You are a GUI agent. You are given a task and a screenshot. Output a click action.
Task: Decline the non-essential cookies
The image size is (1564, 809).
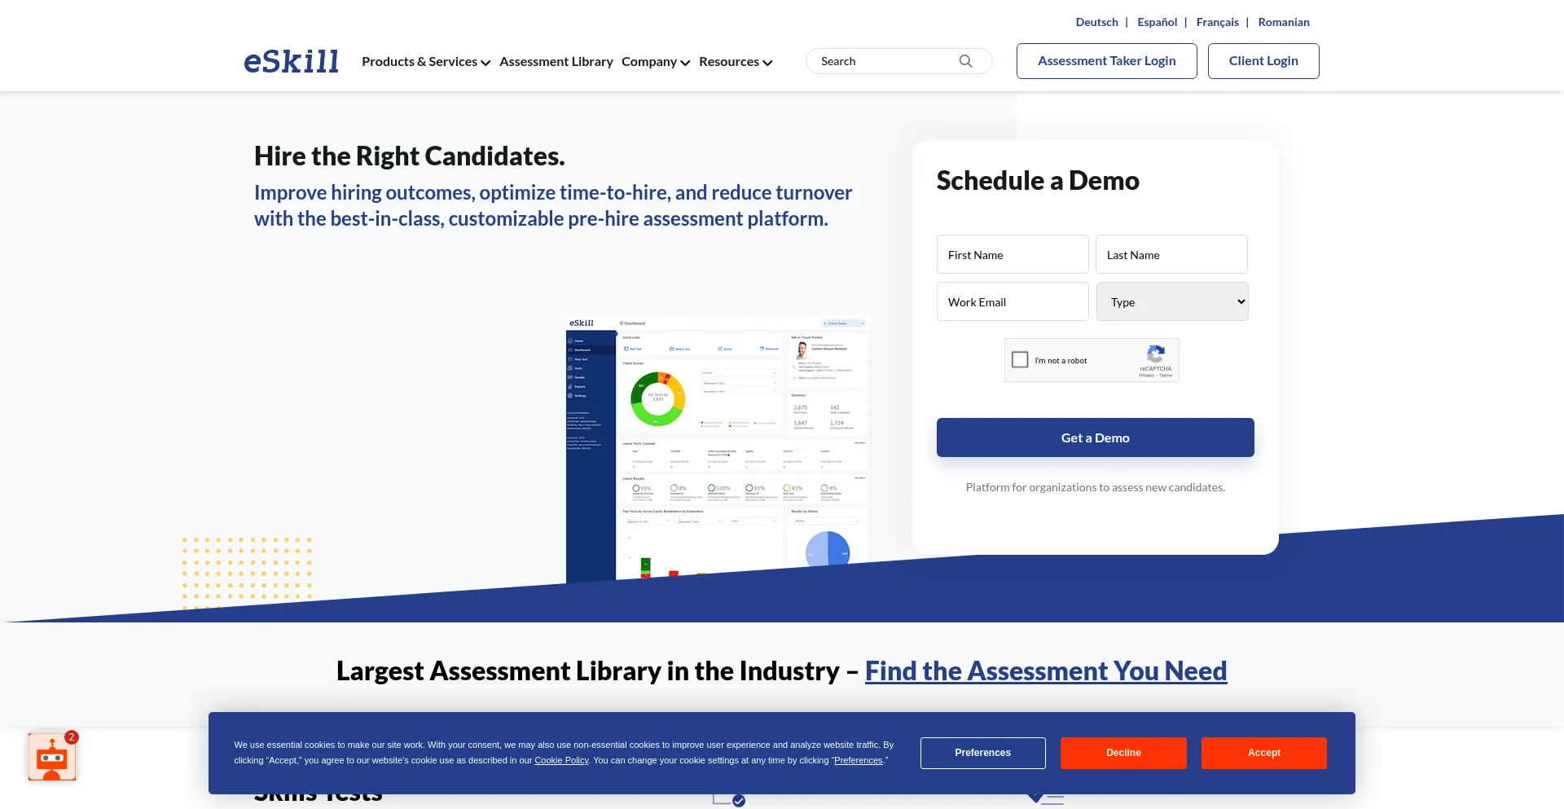click(1123, 753)
